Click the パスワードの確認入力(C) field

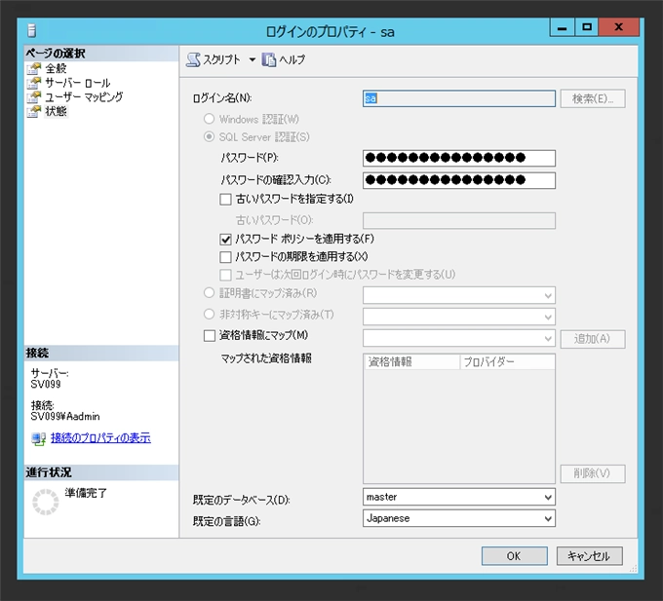point(459,180)
